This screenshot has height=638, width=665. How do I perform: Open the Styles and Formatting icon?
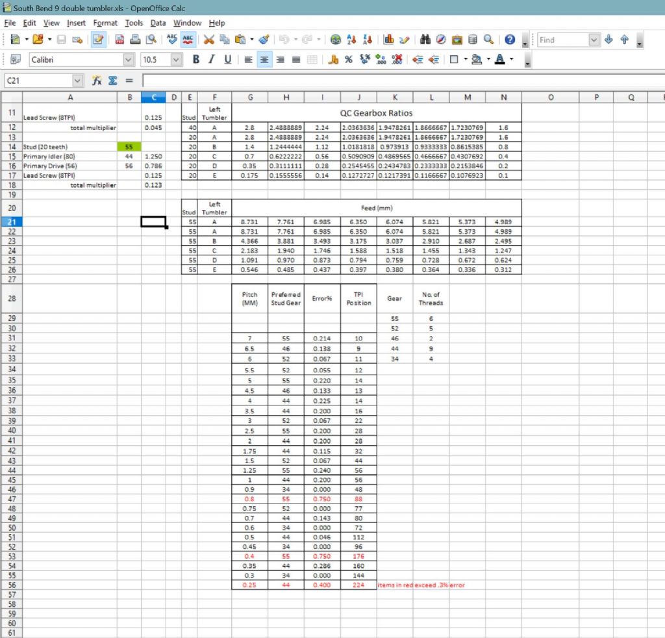pyautogui.click(x=16, y=59)
